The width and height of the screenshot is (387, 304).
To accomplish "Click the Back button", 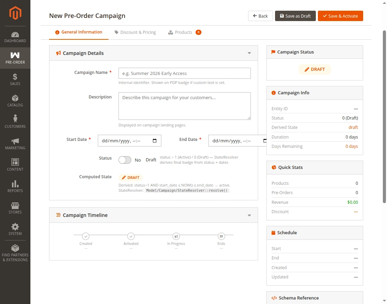I will coord(261,16).
